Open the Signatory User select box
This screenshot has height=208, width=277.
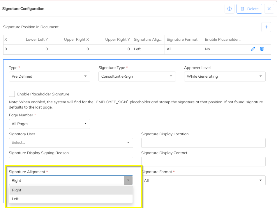(x=71, y=143)
